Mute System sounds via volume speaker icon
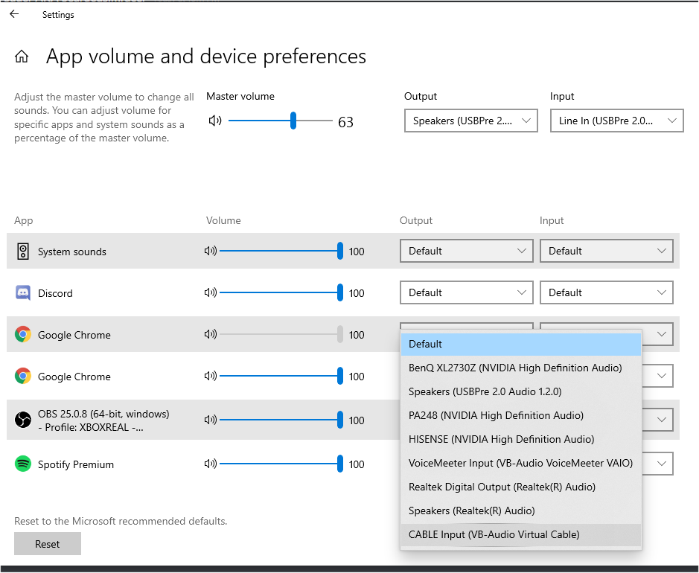This screenshot has height=573, width=699. 210,251
